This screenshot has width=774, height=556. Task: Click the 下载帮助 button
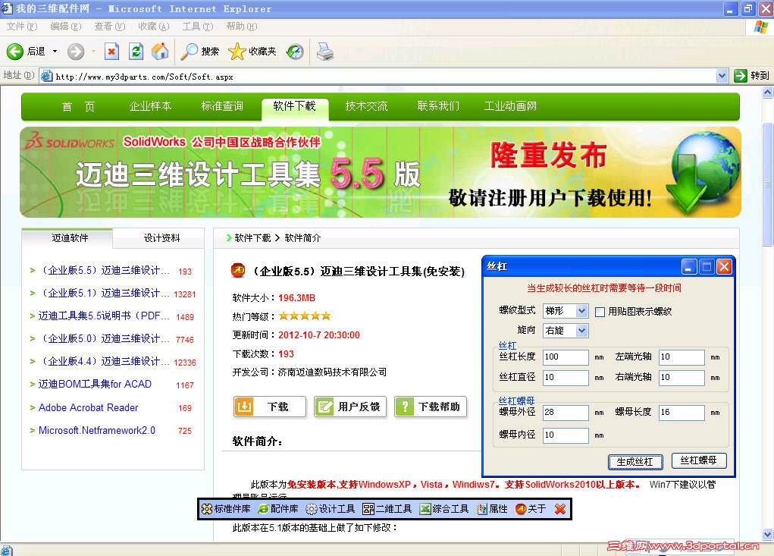coord(431,407)
